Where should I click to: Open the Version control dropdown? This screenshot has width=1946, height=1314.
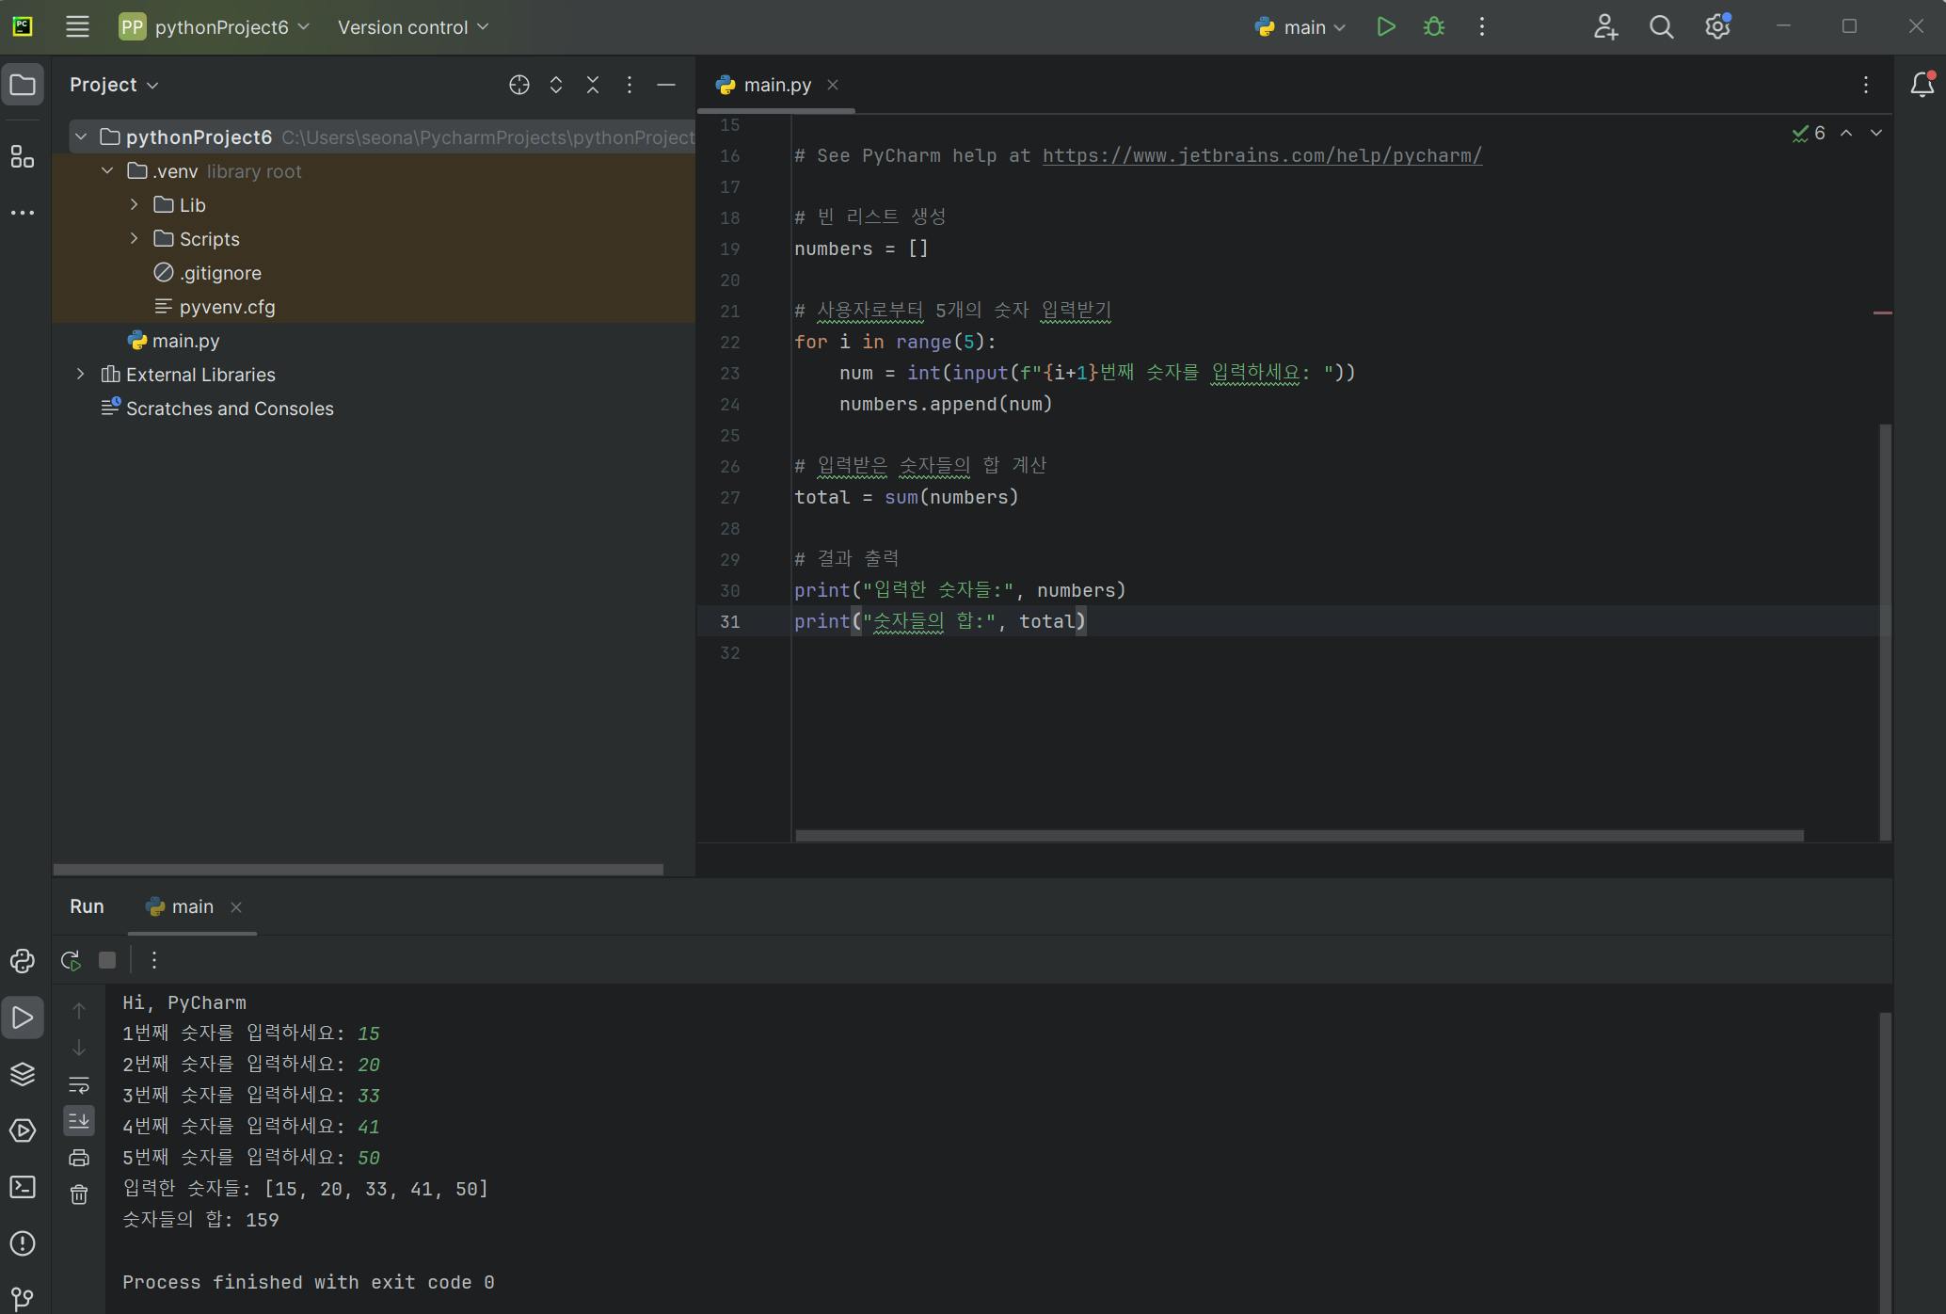click(413, 27)
